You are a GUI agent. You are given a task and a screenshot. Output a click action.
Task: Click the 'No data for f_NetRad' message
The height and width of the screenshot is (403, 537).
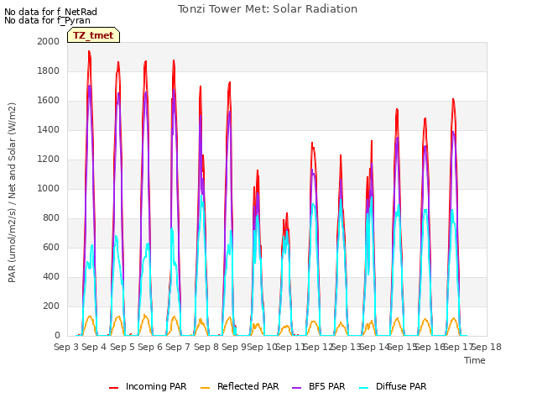pos(50,12)
